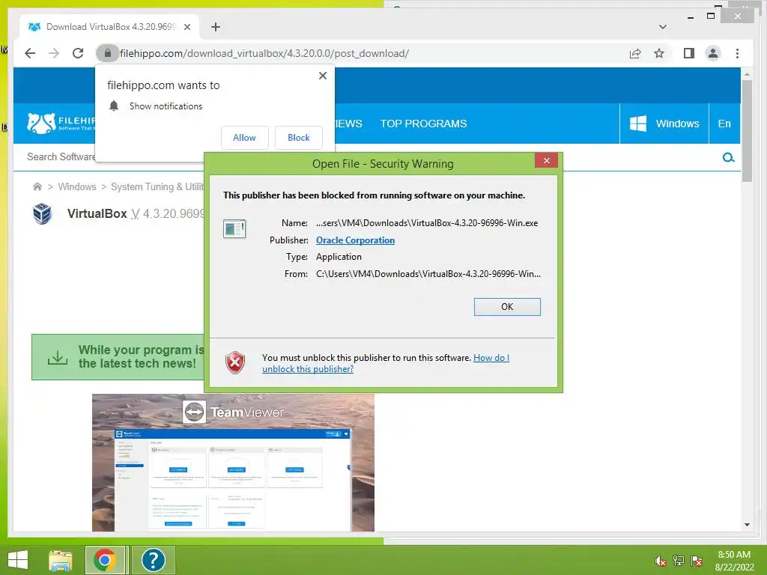Screen dimensions: 767x575
Task: Open the En language selector
Action: pyautogui.click(x=724, y=124)
